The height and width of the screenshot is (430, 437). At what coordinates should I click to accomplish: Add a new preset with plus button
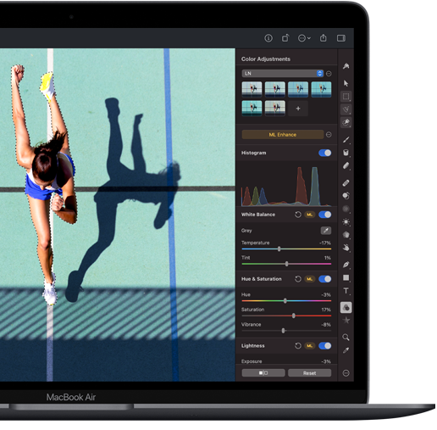pos(298,109)
